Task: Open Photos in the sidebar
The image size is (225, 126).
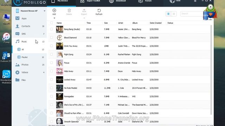Action: point(29,65)
